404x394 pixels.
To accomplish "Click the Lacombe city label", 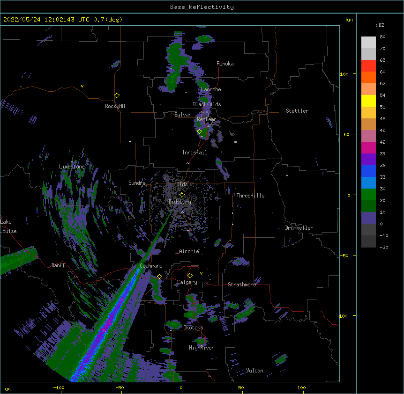I will [211, 89].
